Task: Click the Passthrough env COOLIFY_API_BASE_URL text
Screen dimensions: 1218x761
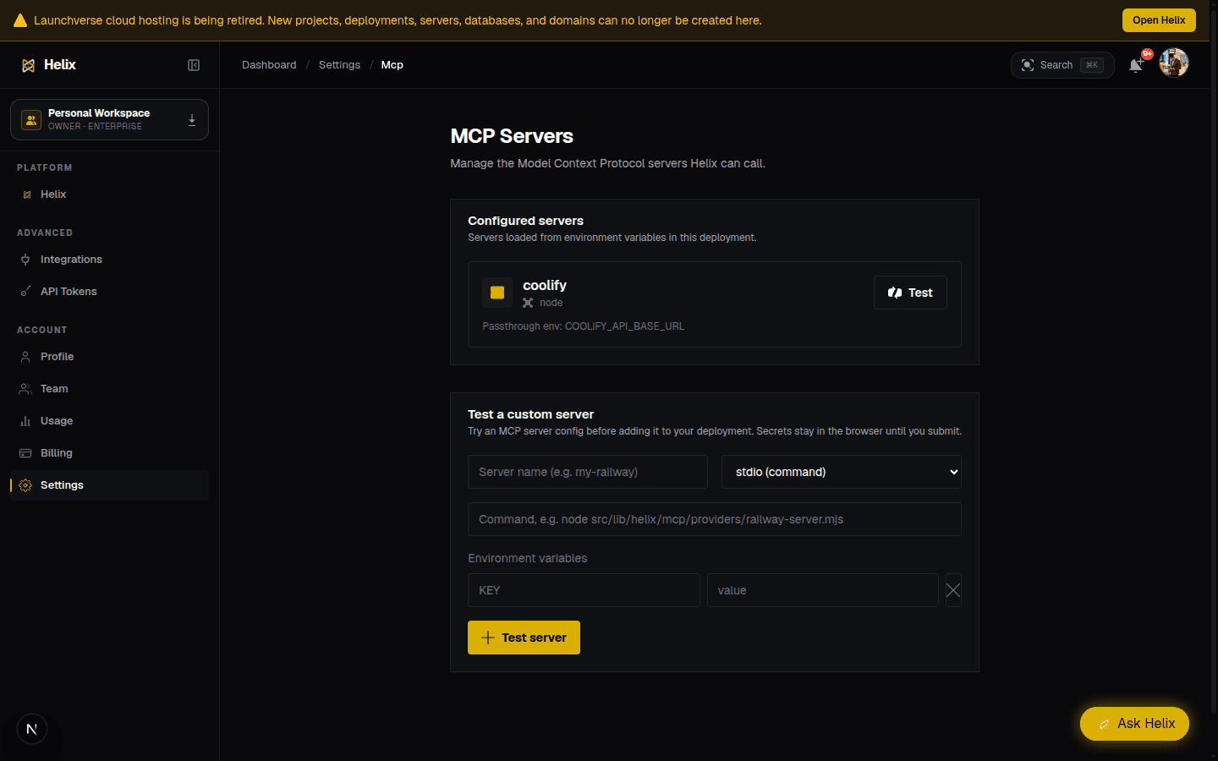Action: [584, 326]
